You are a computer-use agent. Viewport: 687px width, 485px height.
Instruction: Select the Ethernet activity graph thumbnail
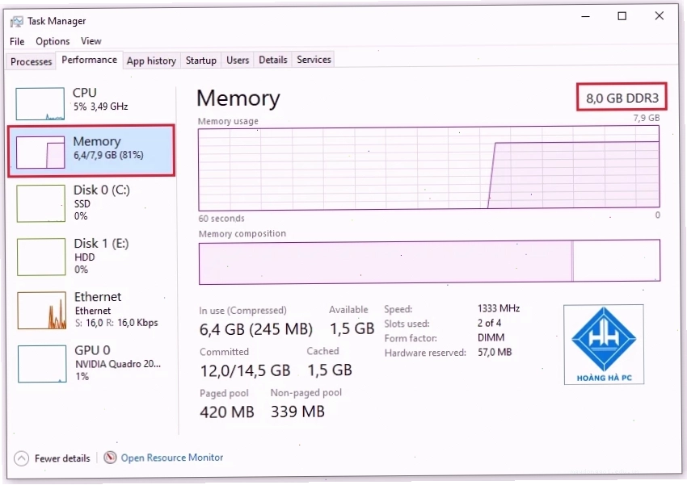[x=41, y=310]
